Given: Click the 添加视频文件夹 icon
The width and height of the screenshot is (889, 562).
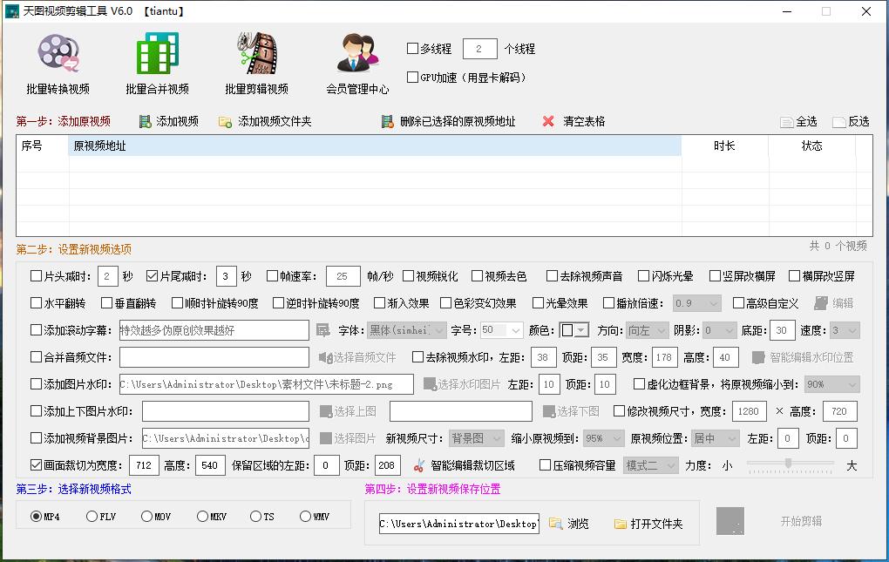Looking at the screenshot, I should pos(224,121).
